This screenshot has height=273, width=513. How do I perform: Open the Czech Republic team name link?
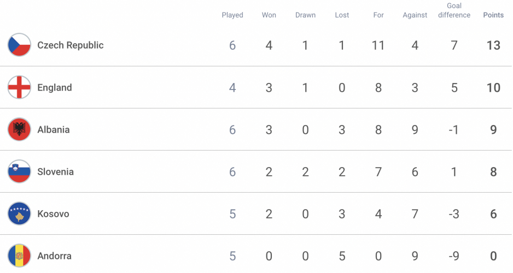coord(71,45)
